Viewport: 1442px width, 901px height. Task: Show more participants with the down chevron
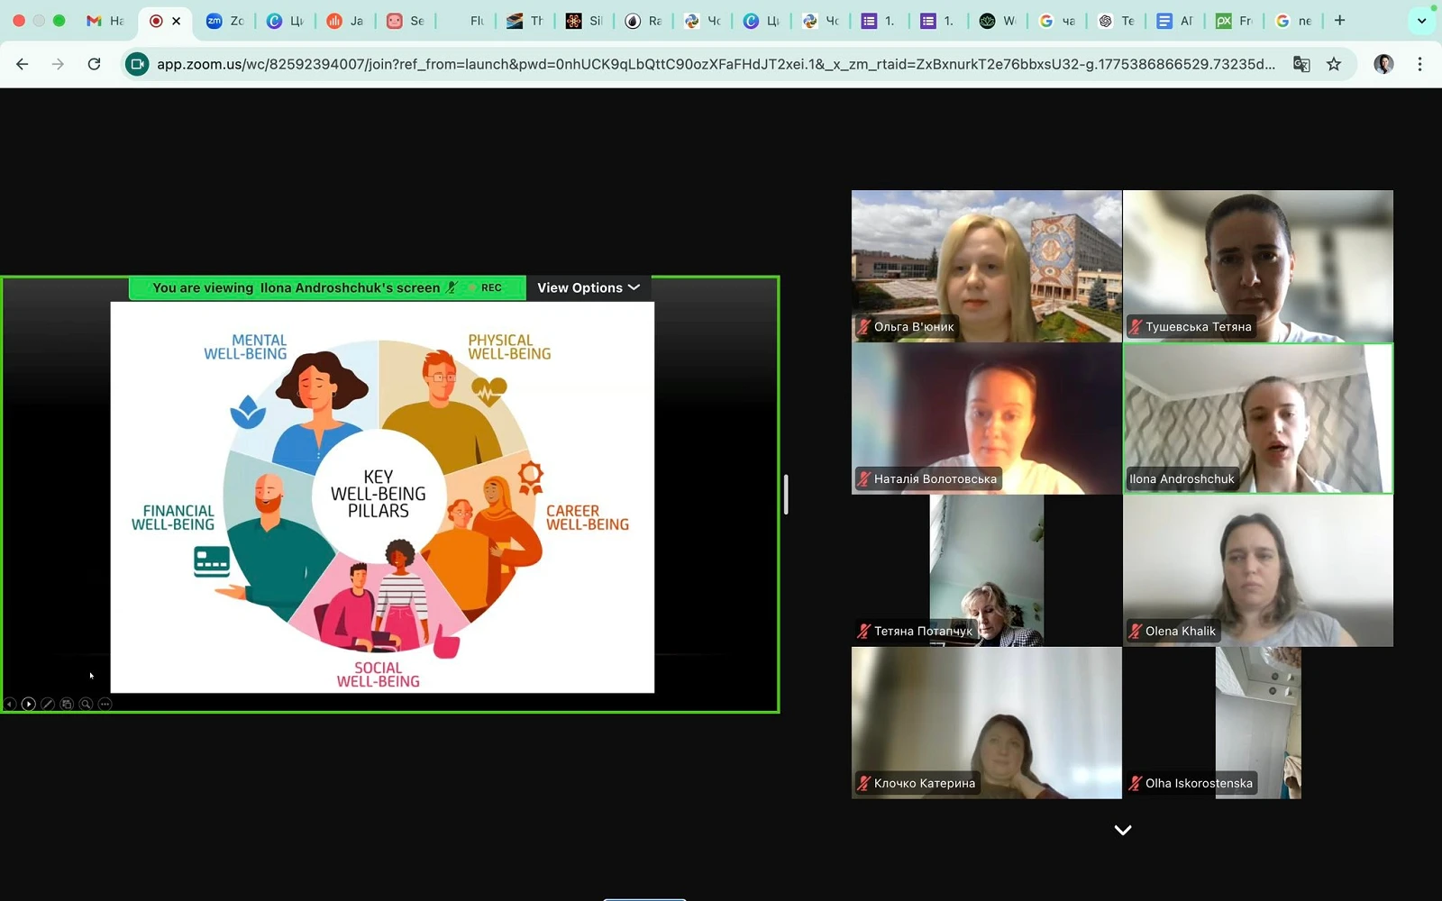pyautogui.click(x=1122, y=830)
